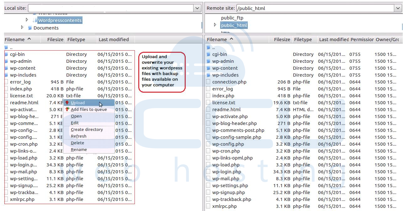This screenshot has width=403, height=211.
Task: Select remote wp-signup.php file name
Action: point(229,192)
